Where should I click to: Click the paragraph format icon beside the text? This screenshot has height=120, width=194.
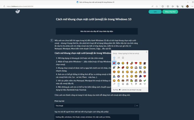coord(52,40)
